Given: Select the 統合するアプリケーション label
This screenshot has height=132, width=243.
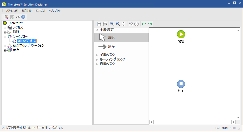Looking at the screenshot, I should pyautogui.click(x=28, y=45).
